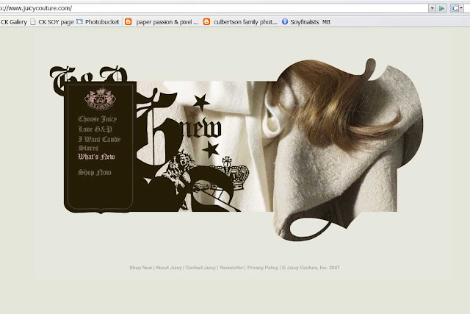
Task: Open the CK Gallery bookmark
Action: tap(13, 22)
